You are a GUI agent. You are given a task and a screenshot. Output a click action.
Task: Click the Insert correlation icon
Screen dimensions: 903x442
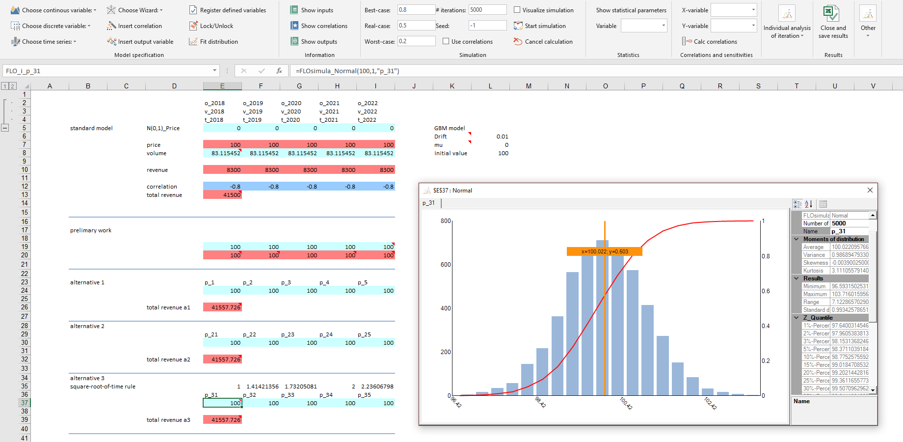tap(111, 26)
